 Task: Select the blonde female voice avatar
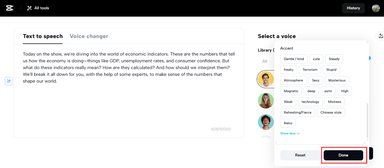(x=265, y=101)
